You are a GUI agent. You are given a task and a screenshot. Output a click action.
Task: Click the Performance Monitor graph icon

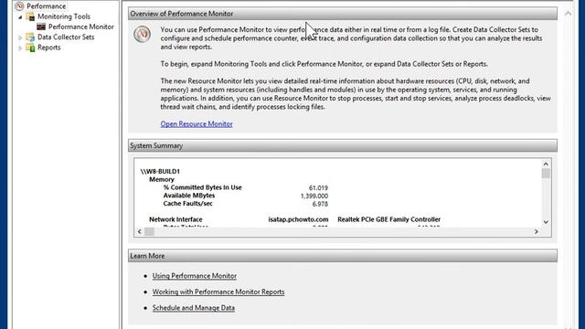41,27
